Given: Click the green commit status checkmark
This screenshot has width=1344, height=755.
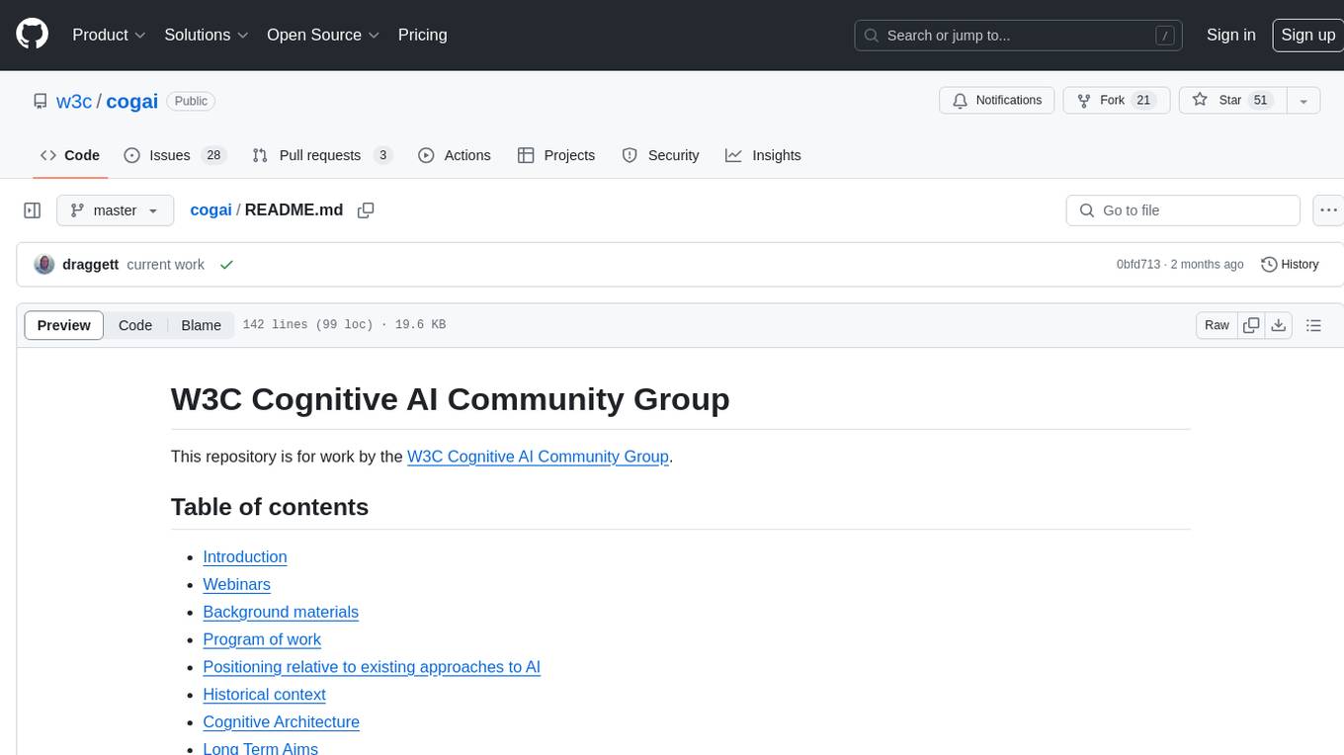Looking at the screenshot, I should (x=227, y=265).
